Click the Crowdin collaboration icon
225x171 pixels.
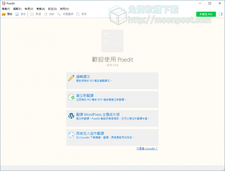tap(71, 135)
